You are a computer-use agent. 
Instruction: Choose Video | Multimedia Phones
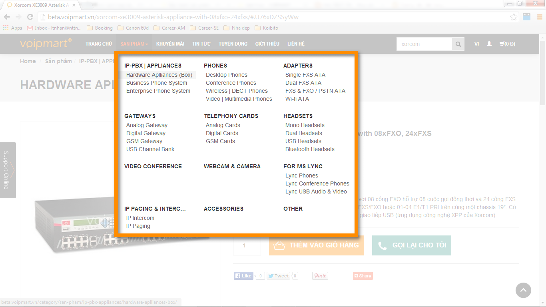pyautogui.click(x=239, y=99)
